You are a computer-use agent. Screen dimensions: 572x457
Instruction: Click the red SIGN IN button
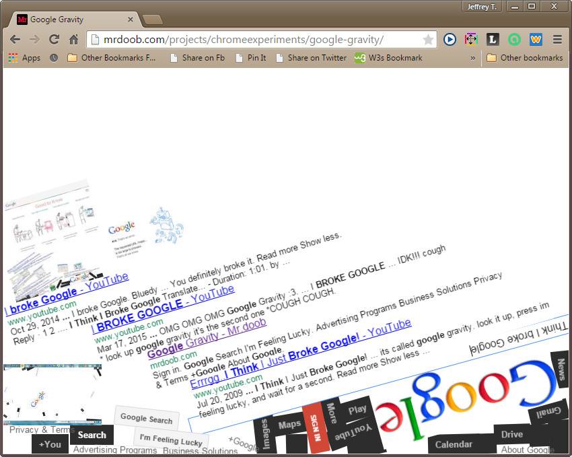pos(316,428)
